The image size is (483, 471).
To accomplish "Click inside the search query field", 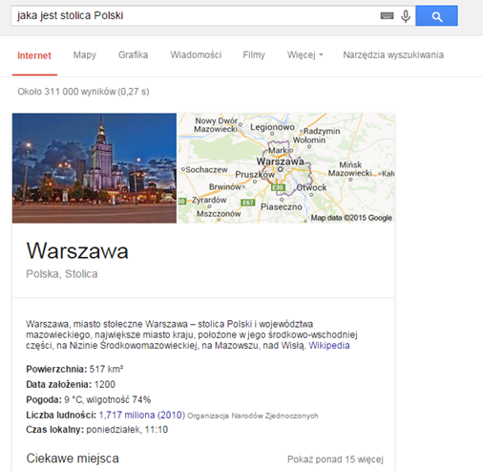I will tap(194, 15).
